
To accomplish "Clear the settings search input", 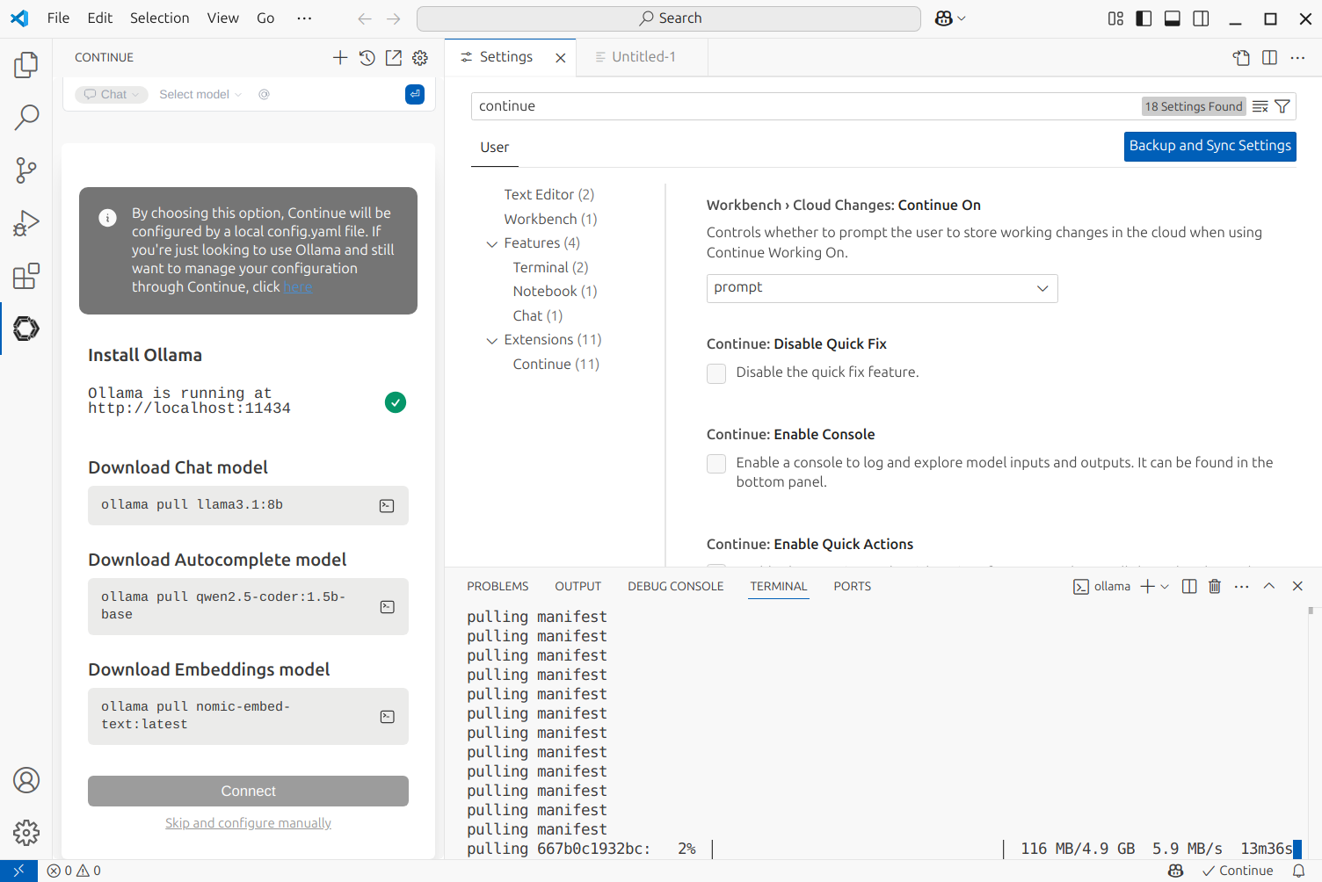I will [1260, 106].
